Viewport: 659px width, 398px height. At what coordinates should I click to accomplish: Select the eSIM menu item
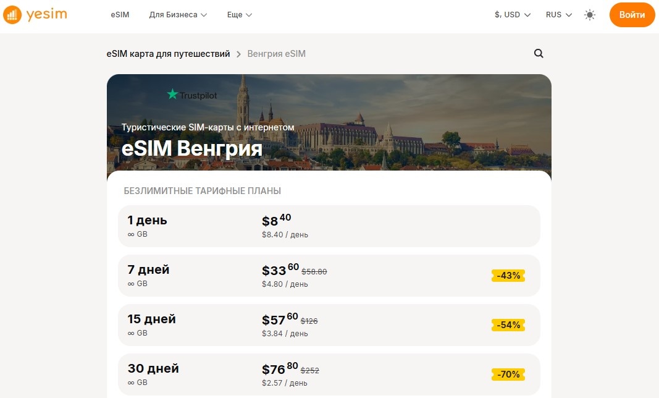(x=120, y=14)
